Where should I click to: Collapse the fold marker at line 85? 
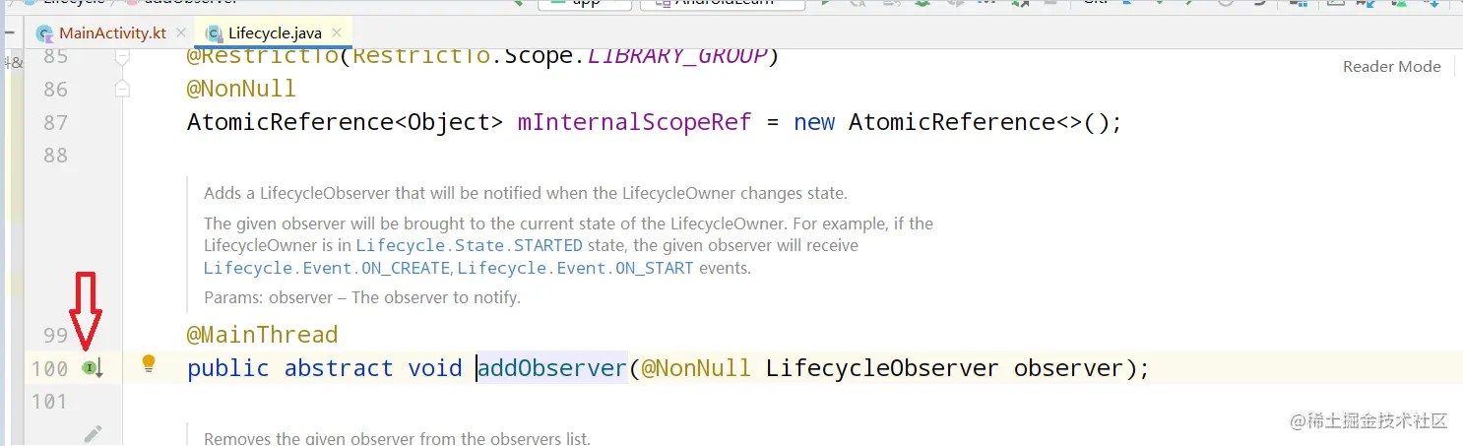click(121, 58)
